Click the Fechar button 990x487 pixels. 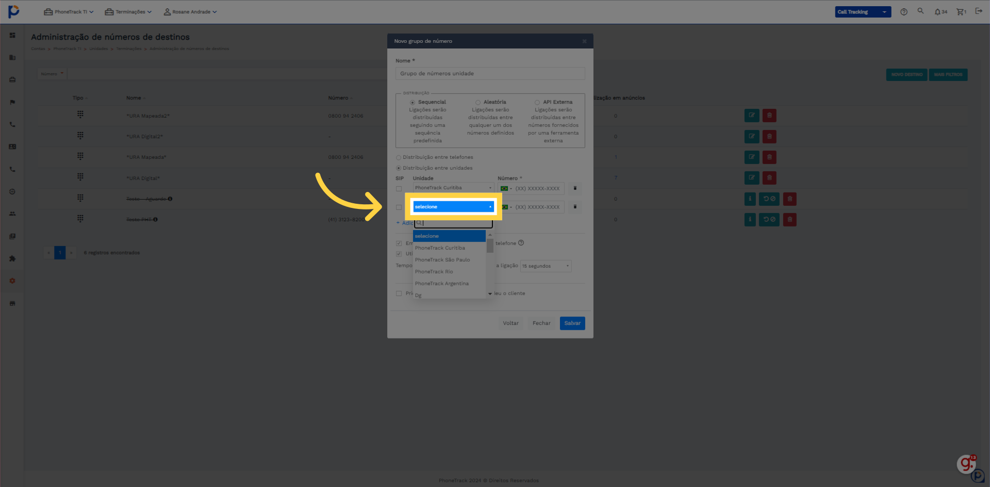pos(541,323)
